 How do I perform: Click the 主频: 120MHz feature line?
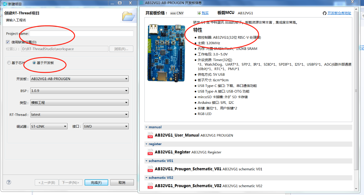209,43
